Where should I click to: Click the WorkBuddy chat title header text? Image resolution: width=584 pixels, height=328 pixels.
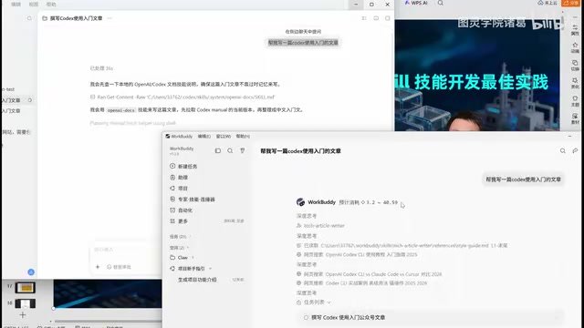(300, 151)
